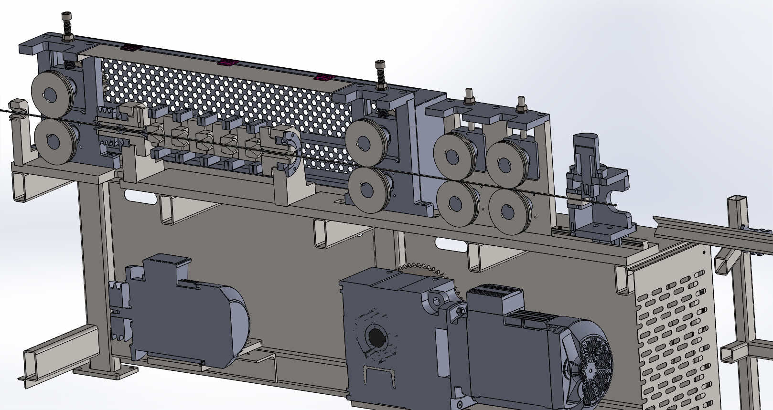Viewport: 773px width, 410px height.
Task: Select the rightmost magenta hinge on guard
Action: point(325,77)
